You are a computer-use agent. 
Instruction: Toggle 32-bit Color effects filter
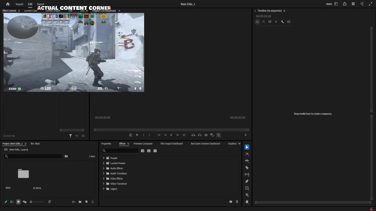tap(149, 151)
